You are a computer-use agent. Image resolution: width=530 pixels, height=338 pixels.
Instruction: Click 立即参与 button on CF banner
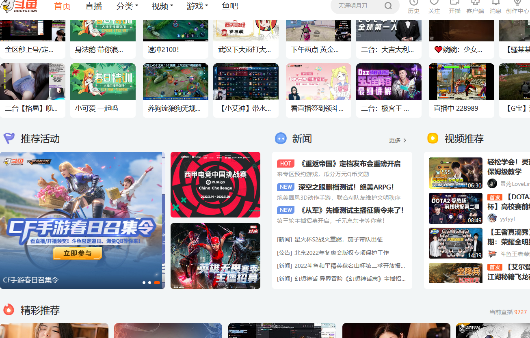(x=77, y=254)
